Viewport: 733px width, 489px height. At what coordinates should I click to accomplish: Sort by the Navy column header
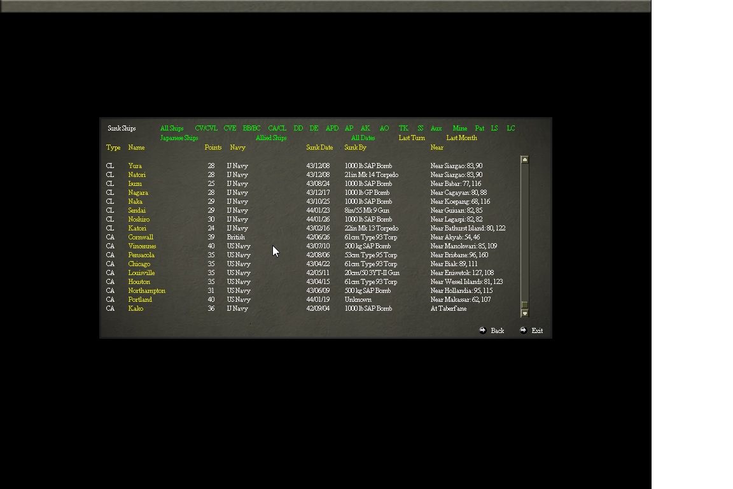tap(237, 148)
